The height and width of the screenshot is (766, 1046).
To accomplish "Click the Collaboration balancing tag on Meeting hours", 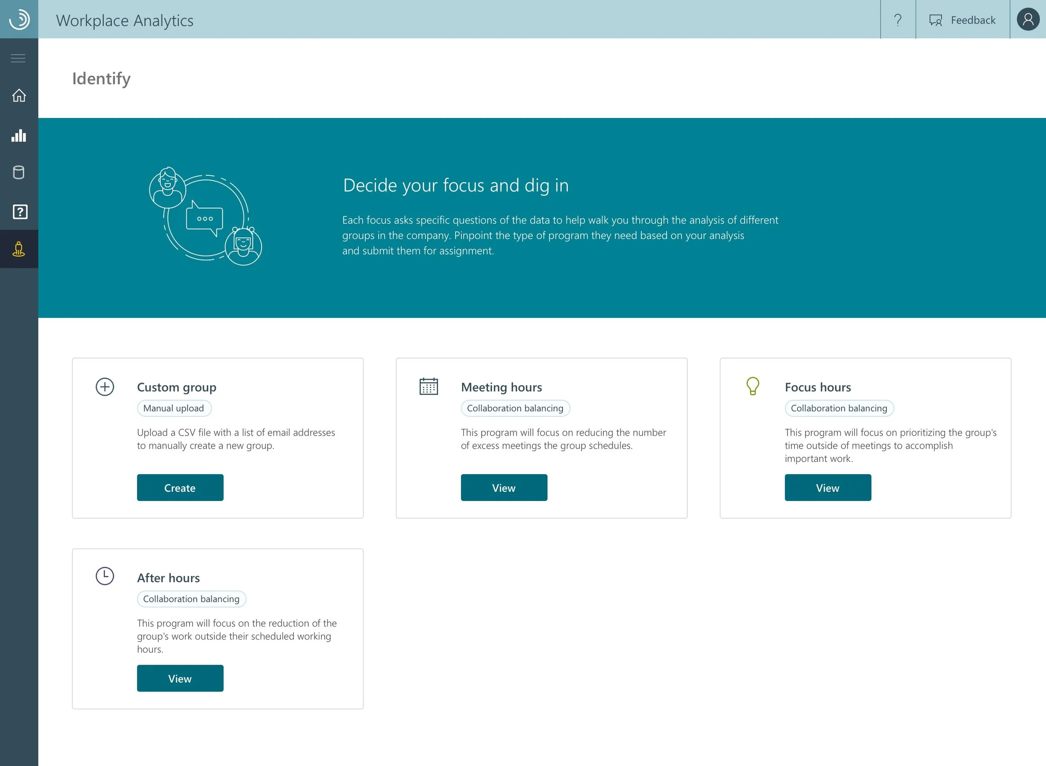I will pos(515,408).
